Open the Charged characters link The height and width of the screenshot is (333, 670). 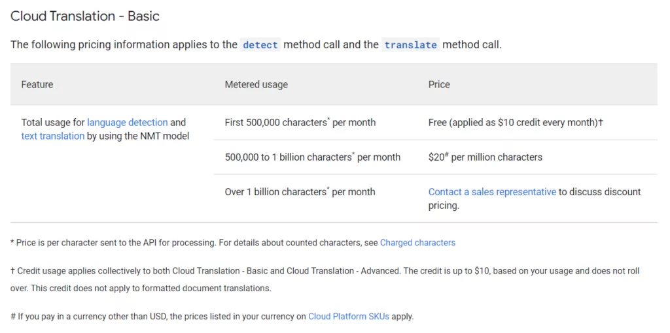tap(417, 243)
